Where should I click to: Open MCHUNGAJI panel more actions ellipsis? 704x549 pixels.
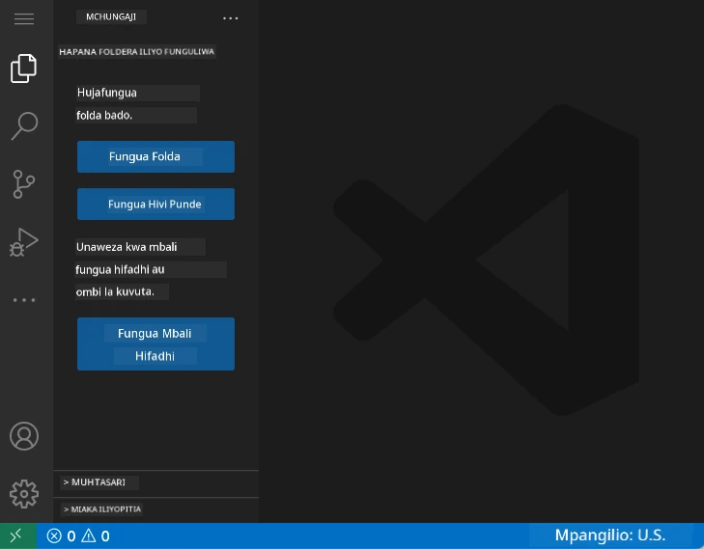click(x=231, y=18)
